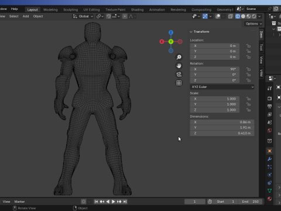Click the Scene Collection icon in outliner

pyautogui.click(x=274, y=23)
